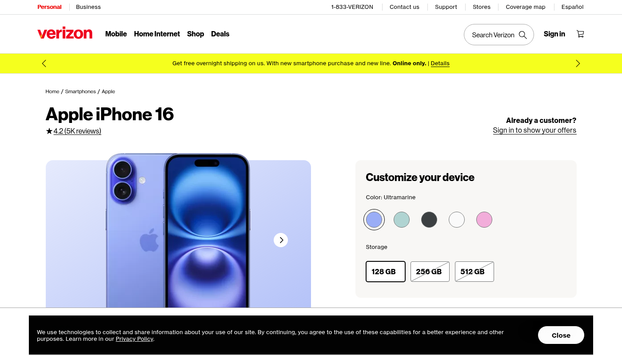622x355 pixels.
Task: Open the Mobile navigation menu
Action: point(116,34)
